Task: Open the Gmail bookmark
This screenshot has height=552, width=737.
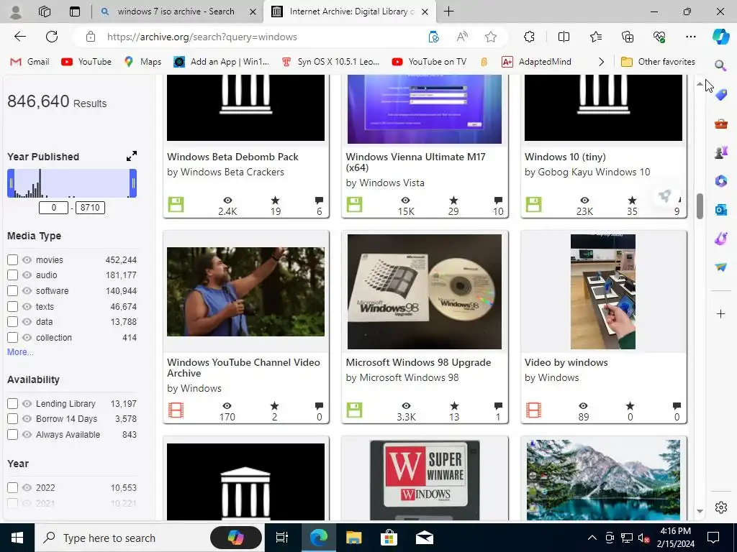Action: [30, 62]
